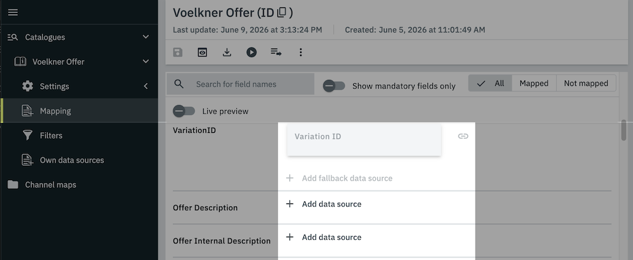Click the Mapping document icon
Viewport: 633px width, 260px height.
[x=28, y=111]
